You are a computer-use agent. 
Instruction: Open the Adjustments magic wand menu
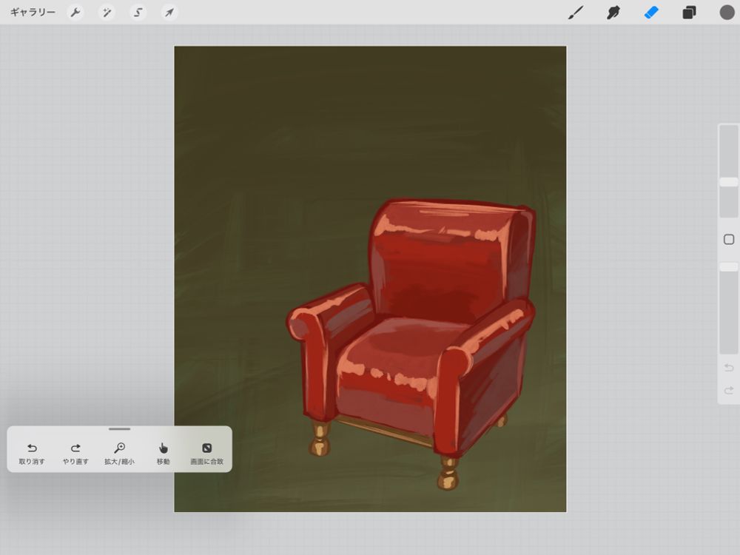[x=107, y=13]
